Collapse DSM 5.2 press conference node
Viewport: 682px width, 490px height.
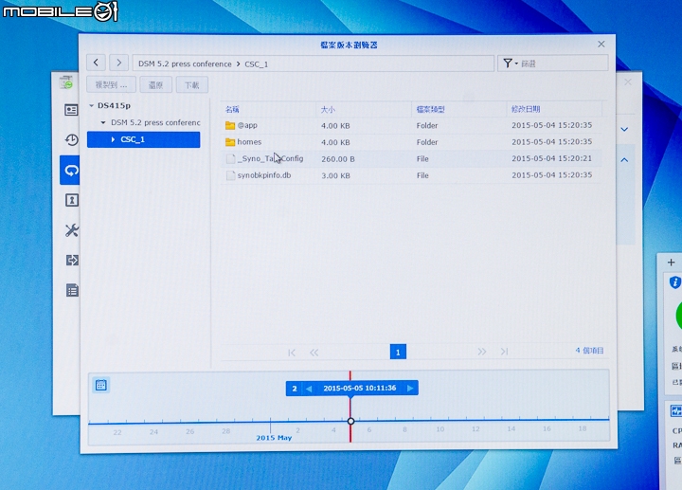tap(103, 122)
